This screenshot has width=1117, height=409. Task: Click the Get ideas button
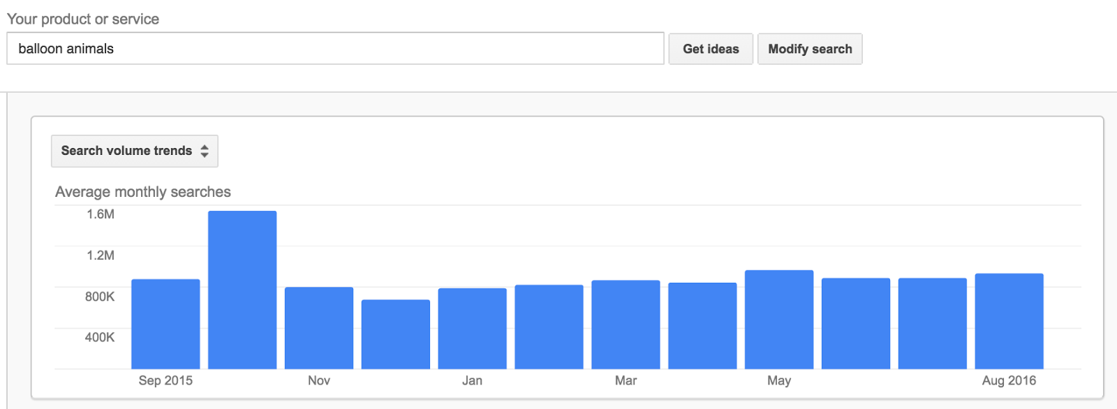[711, 49]
